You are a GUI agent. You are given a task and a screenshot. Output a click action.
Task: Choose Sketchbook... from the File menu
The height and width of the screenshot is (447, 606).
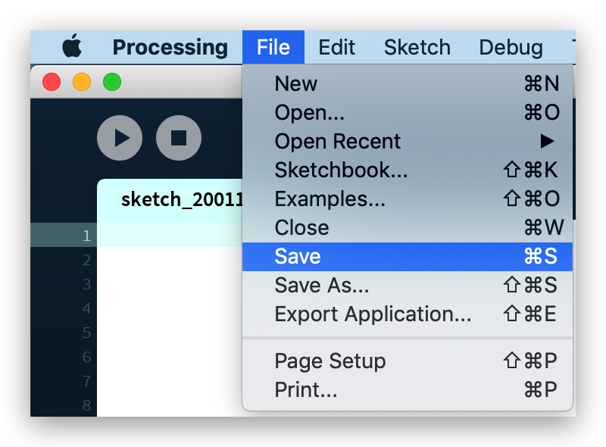tap(408, 170)
